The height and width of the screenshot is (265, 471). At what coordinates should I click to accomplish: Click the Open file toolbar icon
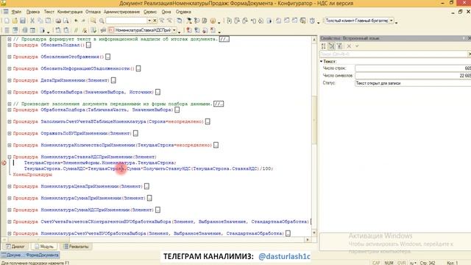pyautogui.click(x=15, y=21)
